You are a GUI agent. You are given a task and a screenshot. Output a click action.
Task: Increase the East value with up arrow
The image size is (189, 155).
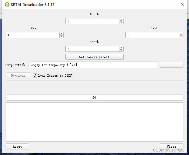tap(181, 34)
